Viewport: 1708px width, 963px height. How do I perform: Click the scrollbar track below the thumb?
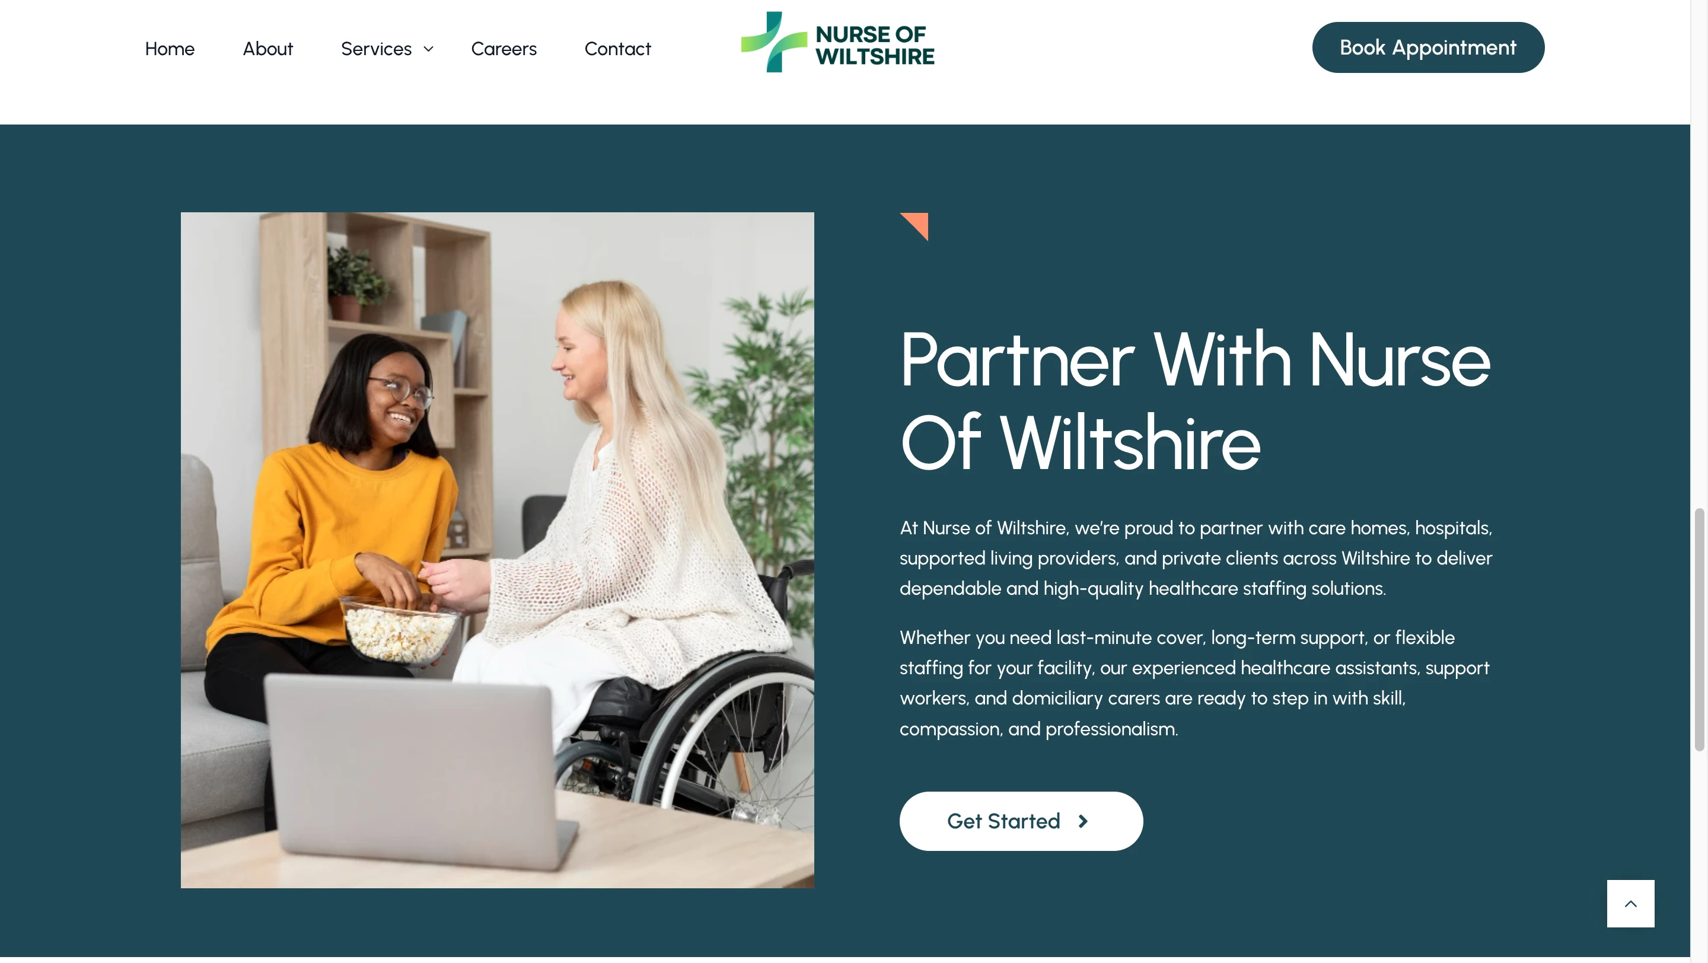pos(1699,855)
